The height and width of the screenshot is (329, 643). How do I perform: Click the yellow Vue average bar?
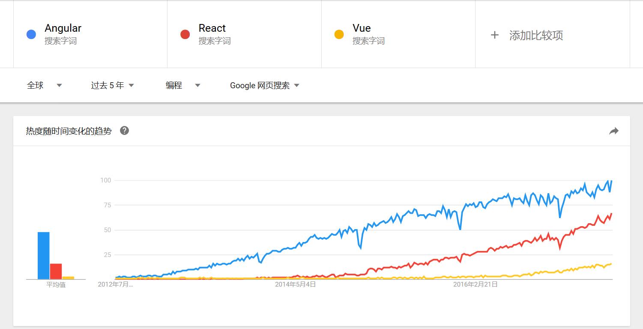[x=68, y=278]
